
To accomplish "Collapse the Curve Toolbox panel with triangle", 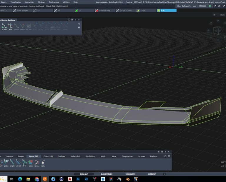I will [x=75, y=20].
